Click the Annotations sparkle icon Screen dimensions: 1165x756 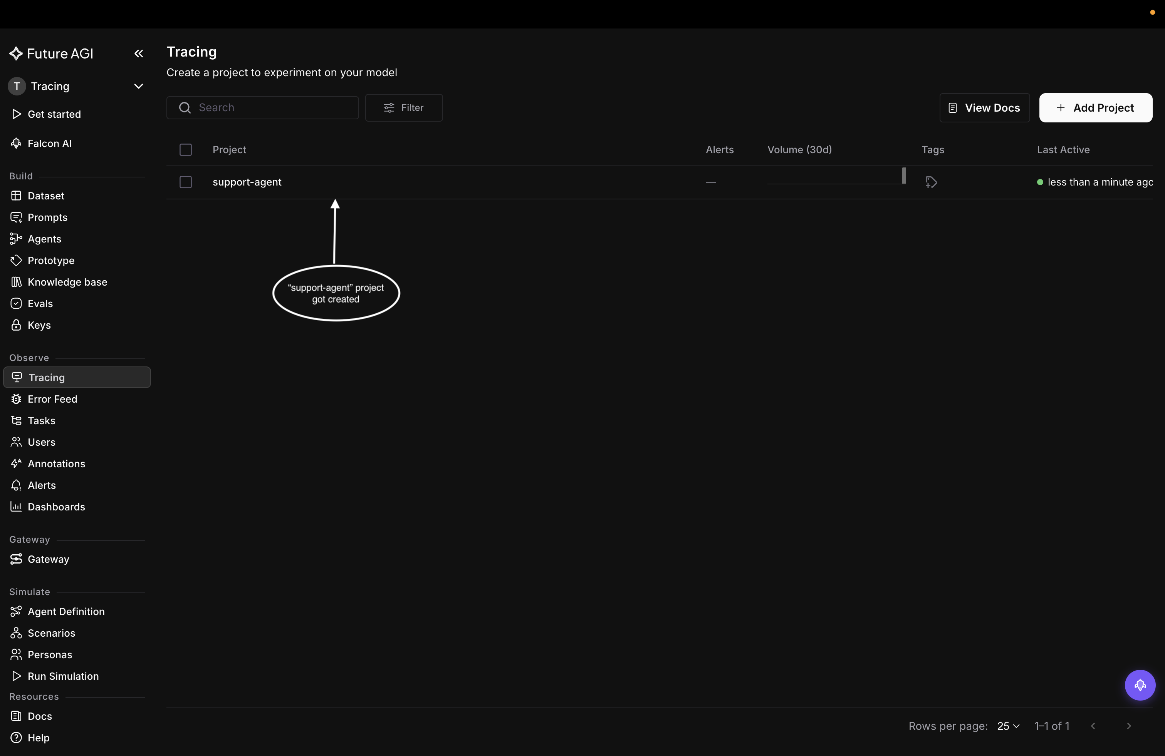(16, 463)
